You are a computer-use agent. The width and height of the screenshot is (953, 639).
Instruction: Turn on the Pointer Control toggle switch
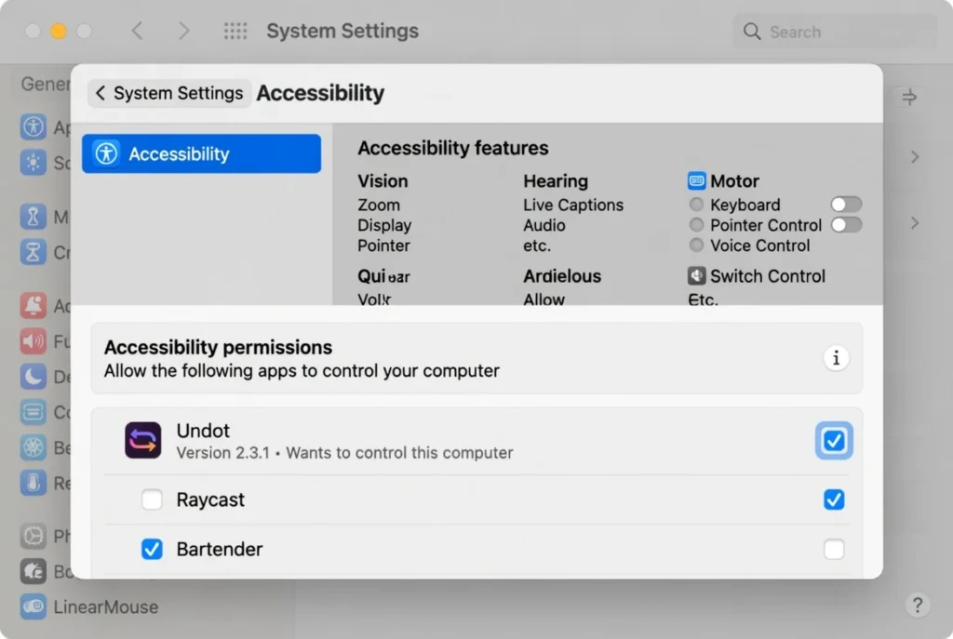pos(846,225)
